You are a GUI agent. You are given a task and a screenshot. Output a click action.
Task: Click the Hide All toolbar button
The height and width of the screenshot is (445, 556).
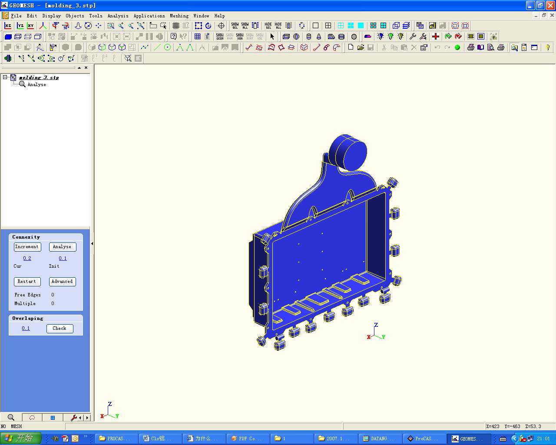coord(278,26)
